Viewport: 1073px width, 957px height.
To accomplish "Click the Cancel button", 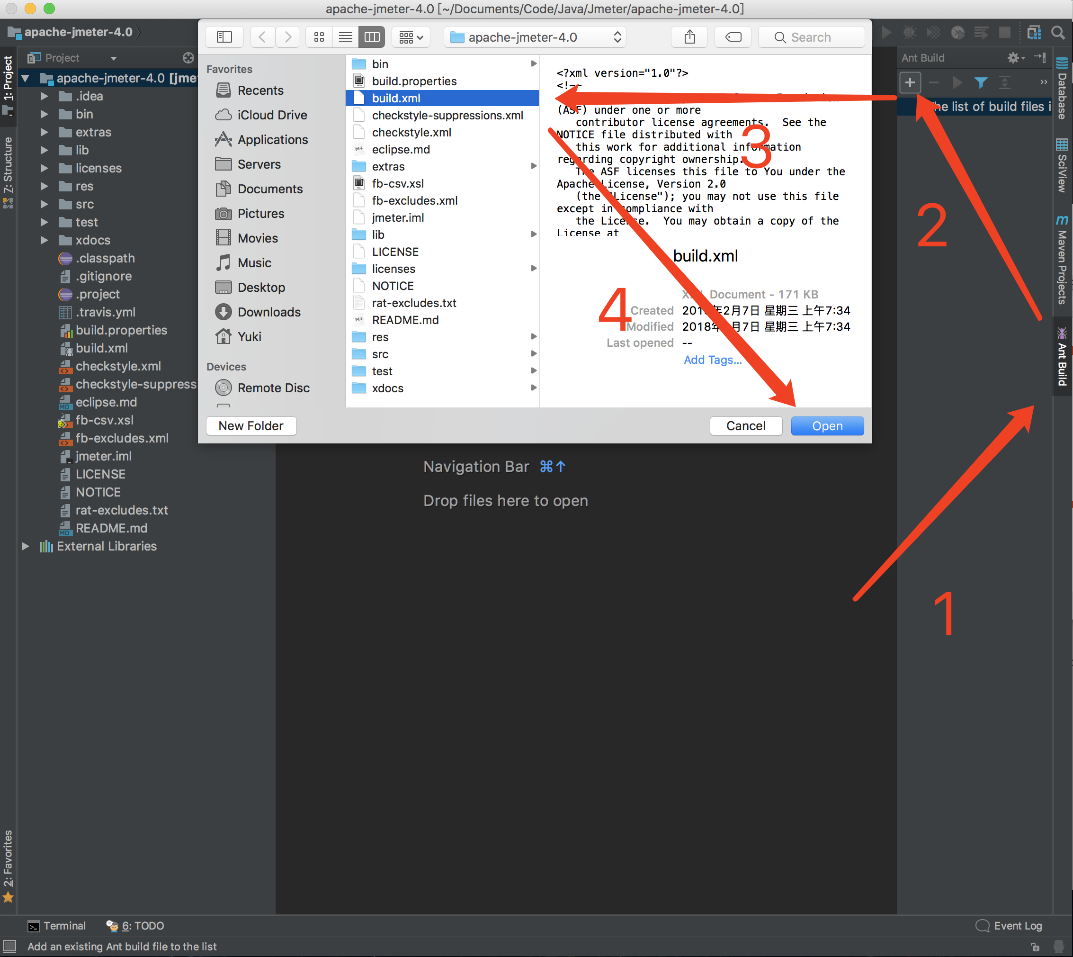I will 746,426.
